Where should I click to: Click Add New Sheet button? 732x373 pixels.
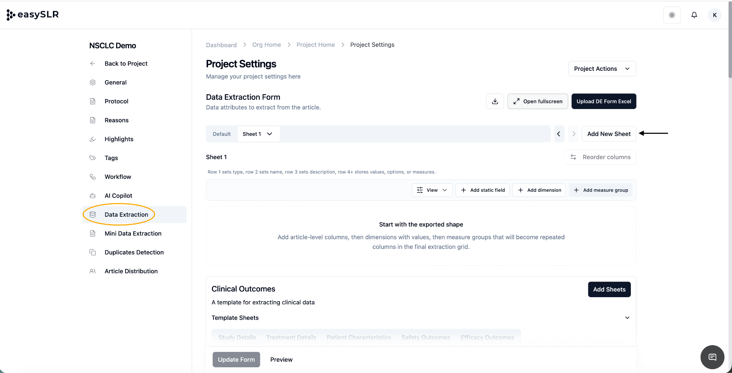click(609, 134)
